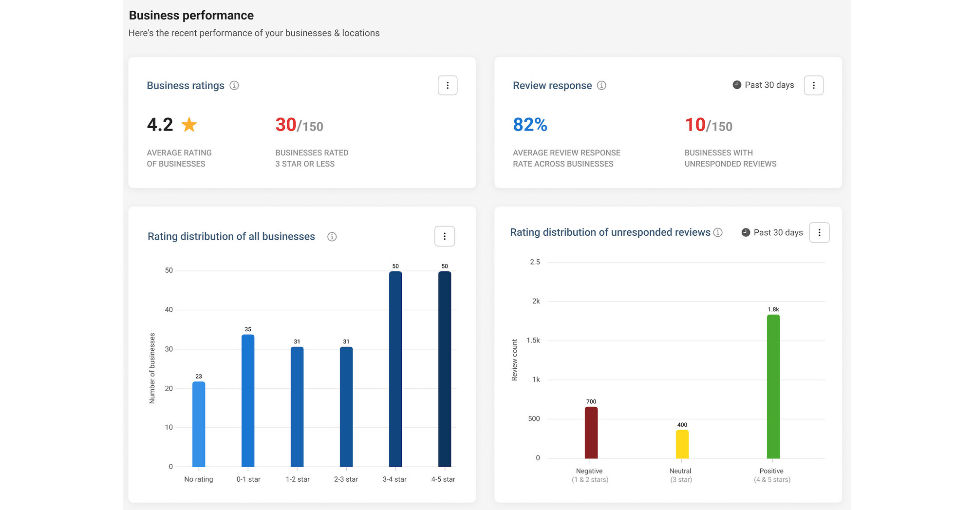Click the No rating bar showing 23

point(199,424)
